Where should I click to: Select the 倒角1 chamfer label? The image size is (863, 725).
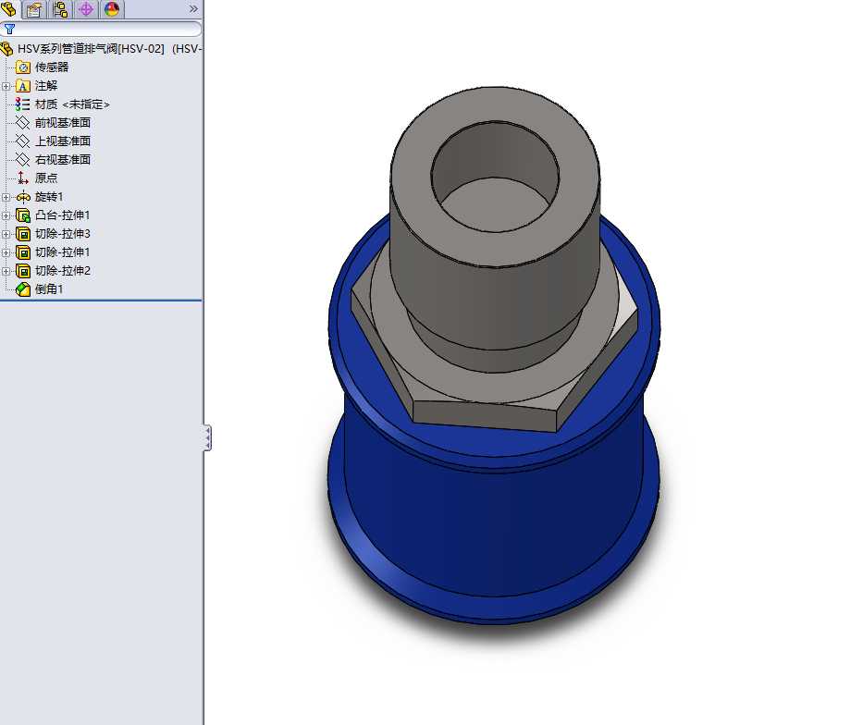(49, 289)
